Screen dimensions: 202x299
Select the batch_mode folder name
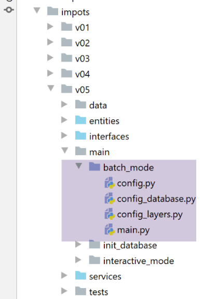[x=128, y=168]
